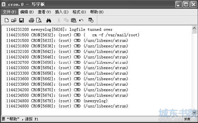The height and width of the screenshot is (123, 198).
Task: Click the Undo arrow icon
Action: tap(81, 20)
